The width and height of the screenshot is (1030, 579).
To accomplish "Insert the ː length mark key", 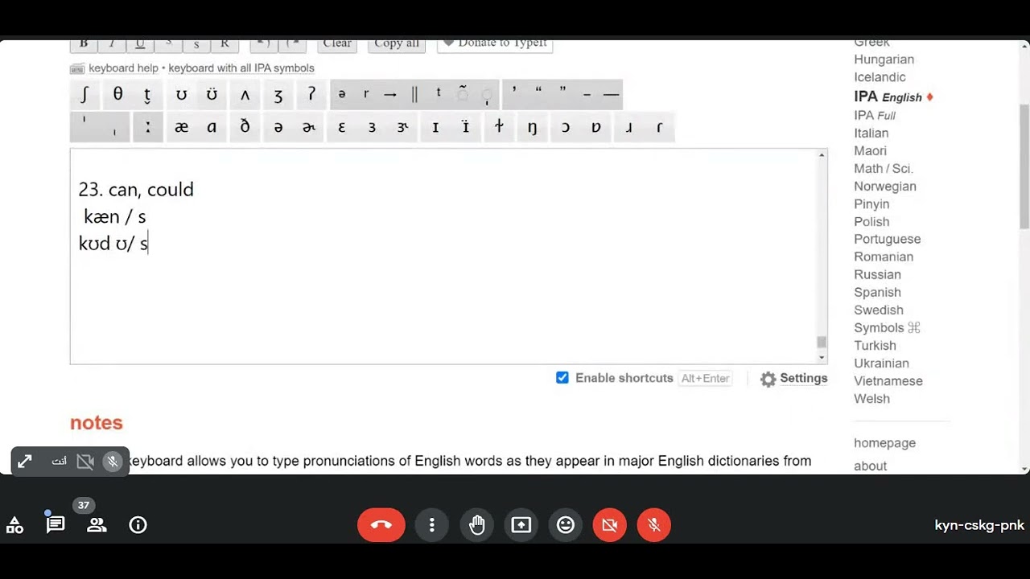I will pyautogui.click(x=148, y=127).
